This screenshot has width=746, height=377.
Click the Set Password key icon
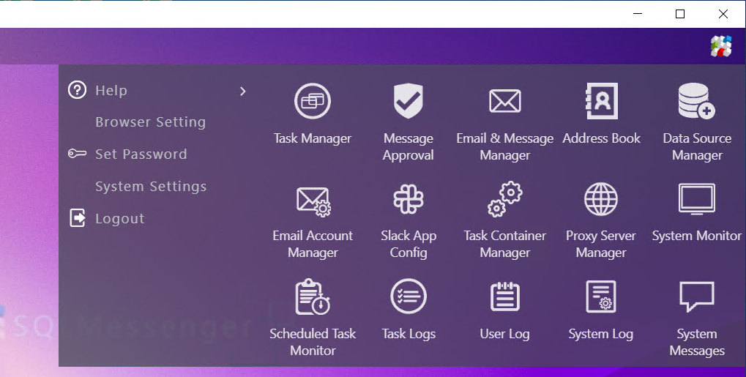pyautogui.click(x=77, y=154)
